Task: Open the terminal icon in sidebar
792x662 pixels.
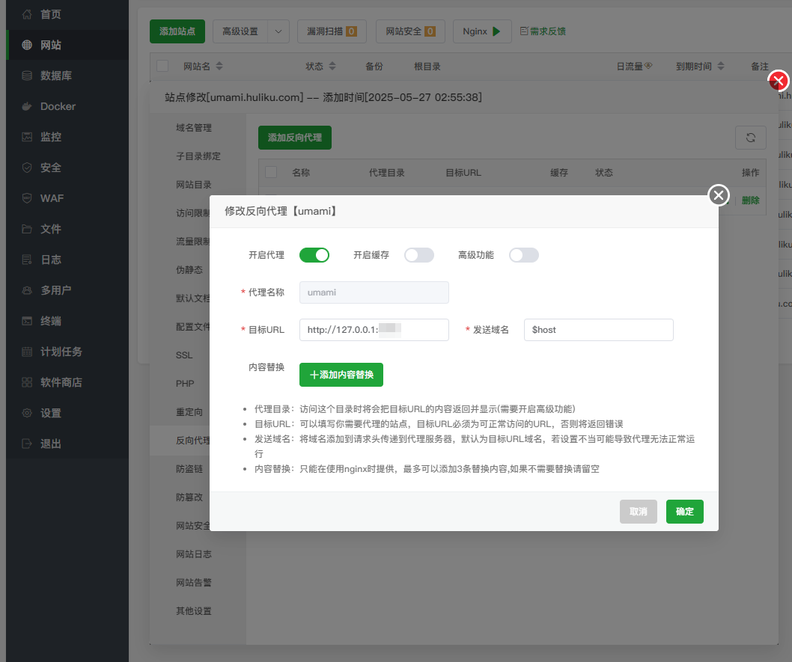Action: (x=27, y=321)
